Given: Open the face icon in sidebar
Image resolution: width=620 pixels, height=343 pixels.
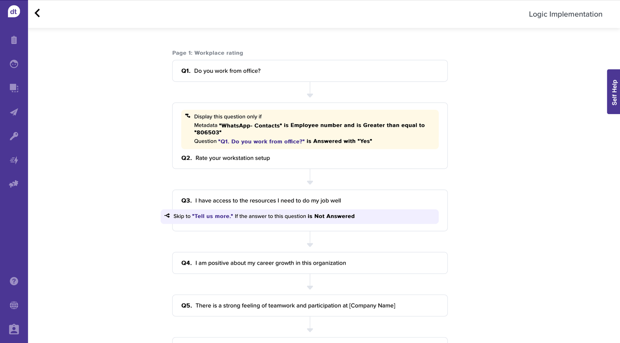Looking at the screenshot, I should 14,64.
